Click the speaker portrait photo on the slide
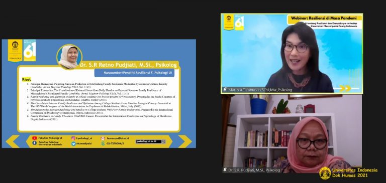The height and width of the screenshot is (183, 386). pyautogui.click(x=69, y=57)
